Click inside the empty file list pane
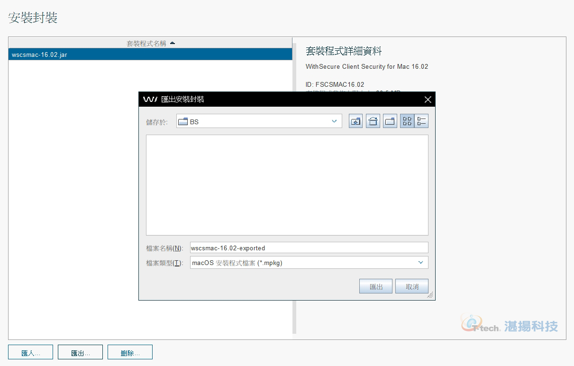Viewport: 574px width, 366px height. click(x=287, y=185)
